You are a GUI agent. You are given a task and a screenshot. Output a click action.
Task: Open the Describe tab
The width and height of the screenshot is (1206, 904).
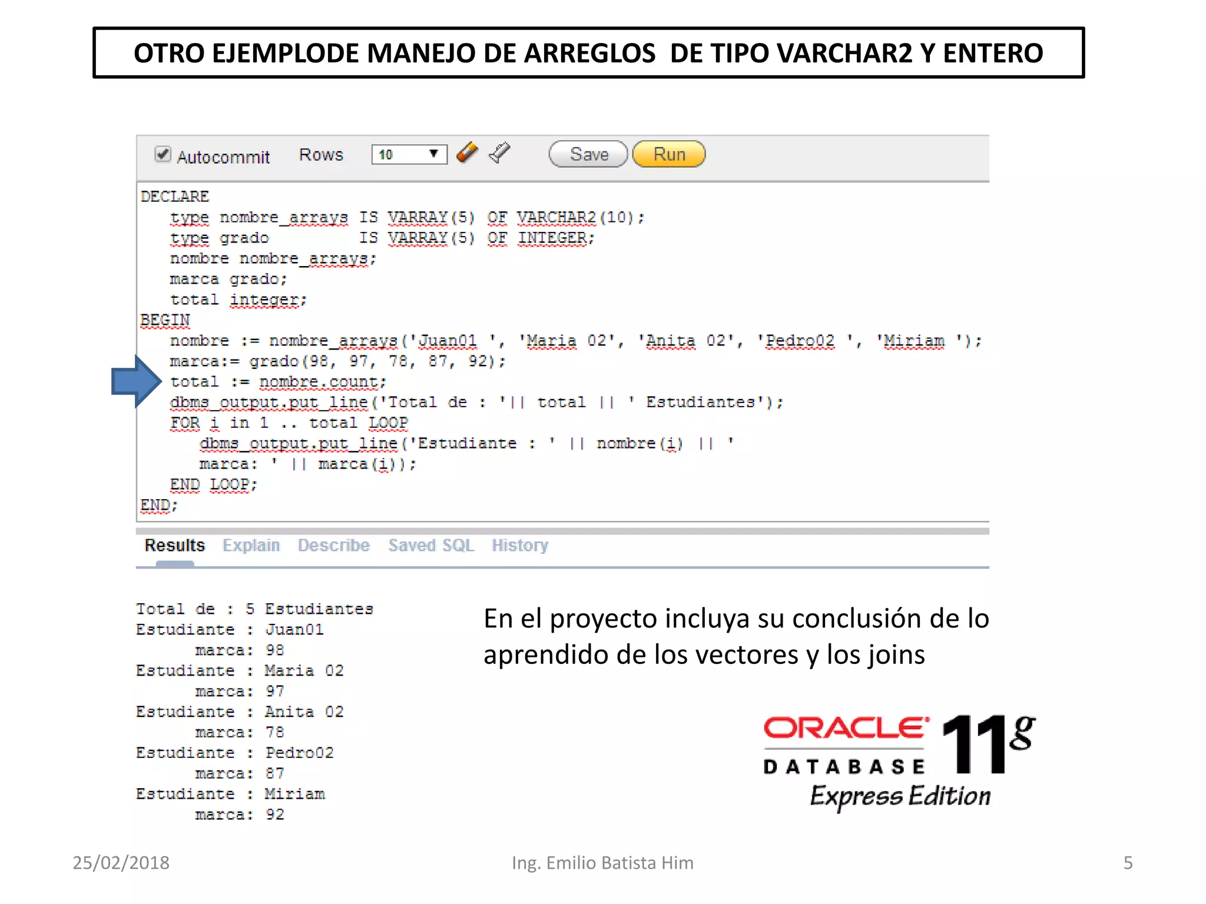pos(333,546)
